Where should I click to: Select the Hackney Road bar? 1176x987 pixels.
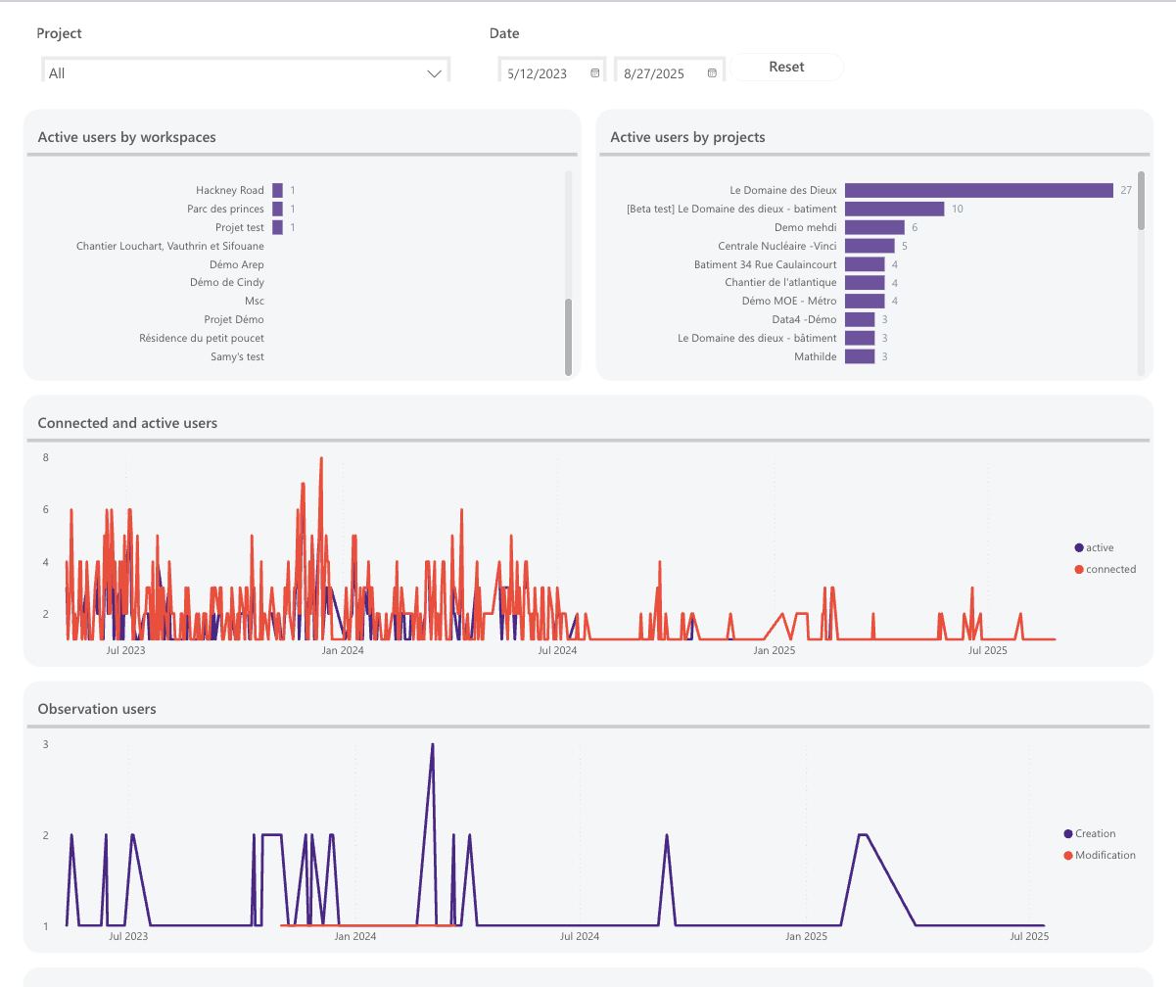[x=277, y=190]
